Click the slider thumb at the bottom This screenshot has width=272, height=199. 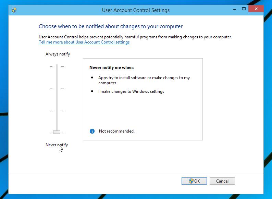coord(57,132)
